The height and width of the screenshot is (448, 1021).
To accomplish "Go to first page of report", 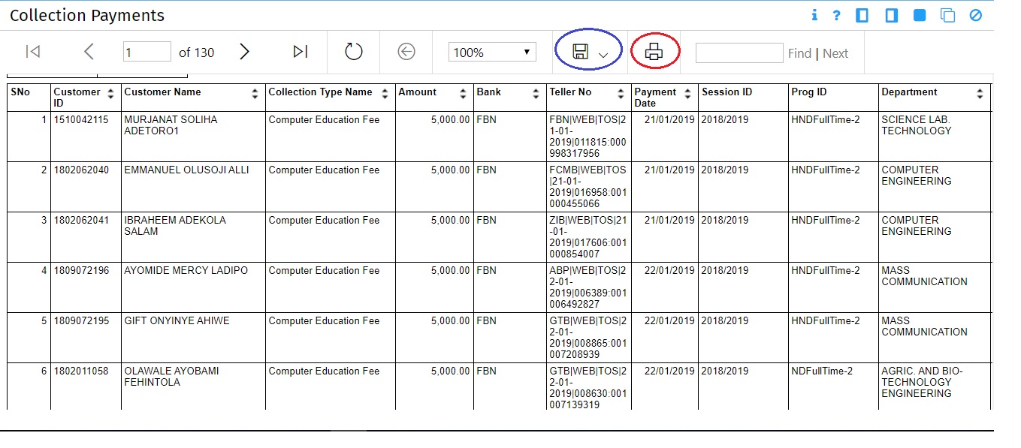I will tap(32, 52).
